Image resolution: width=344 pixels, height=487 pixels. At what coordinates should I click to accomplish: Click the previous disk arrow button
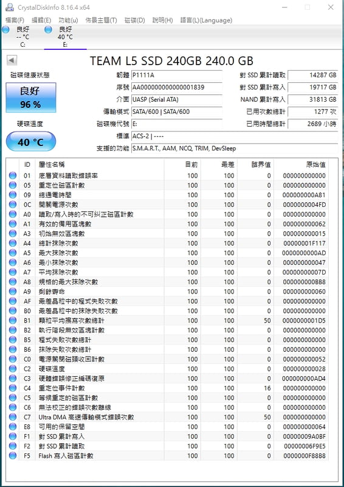tap(12, 60)
